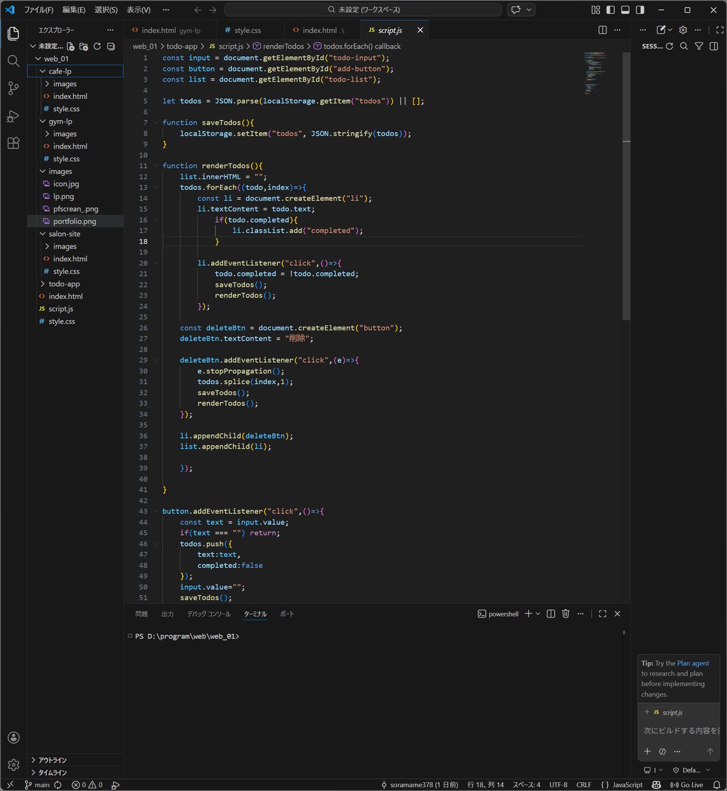Create a new file in Explorer
The width and height of the screenshot is (727, 791).
click(70, 47)
